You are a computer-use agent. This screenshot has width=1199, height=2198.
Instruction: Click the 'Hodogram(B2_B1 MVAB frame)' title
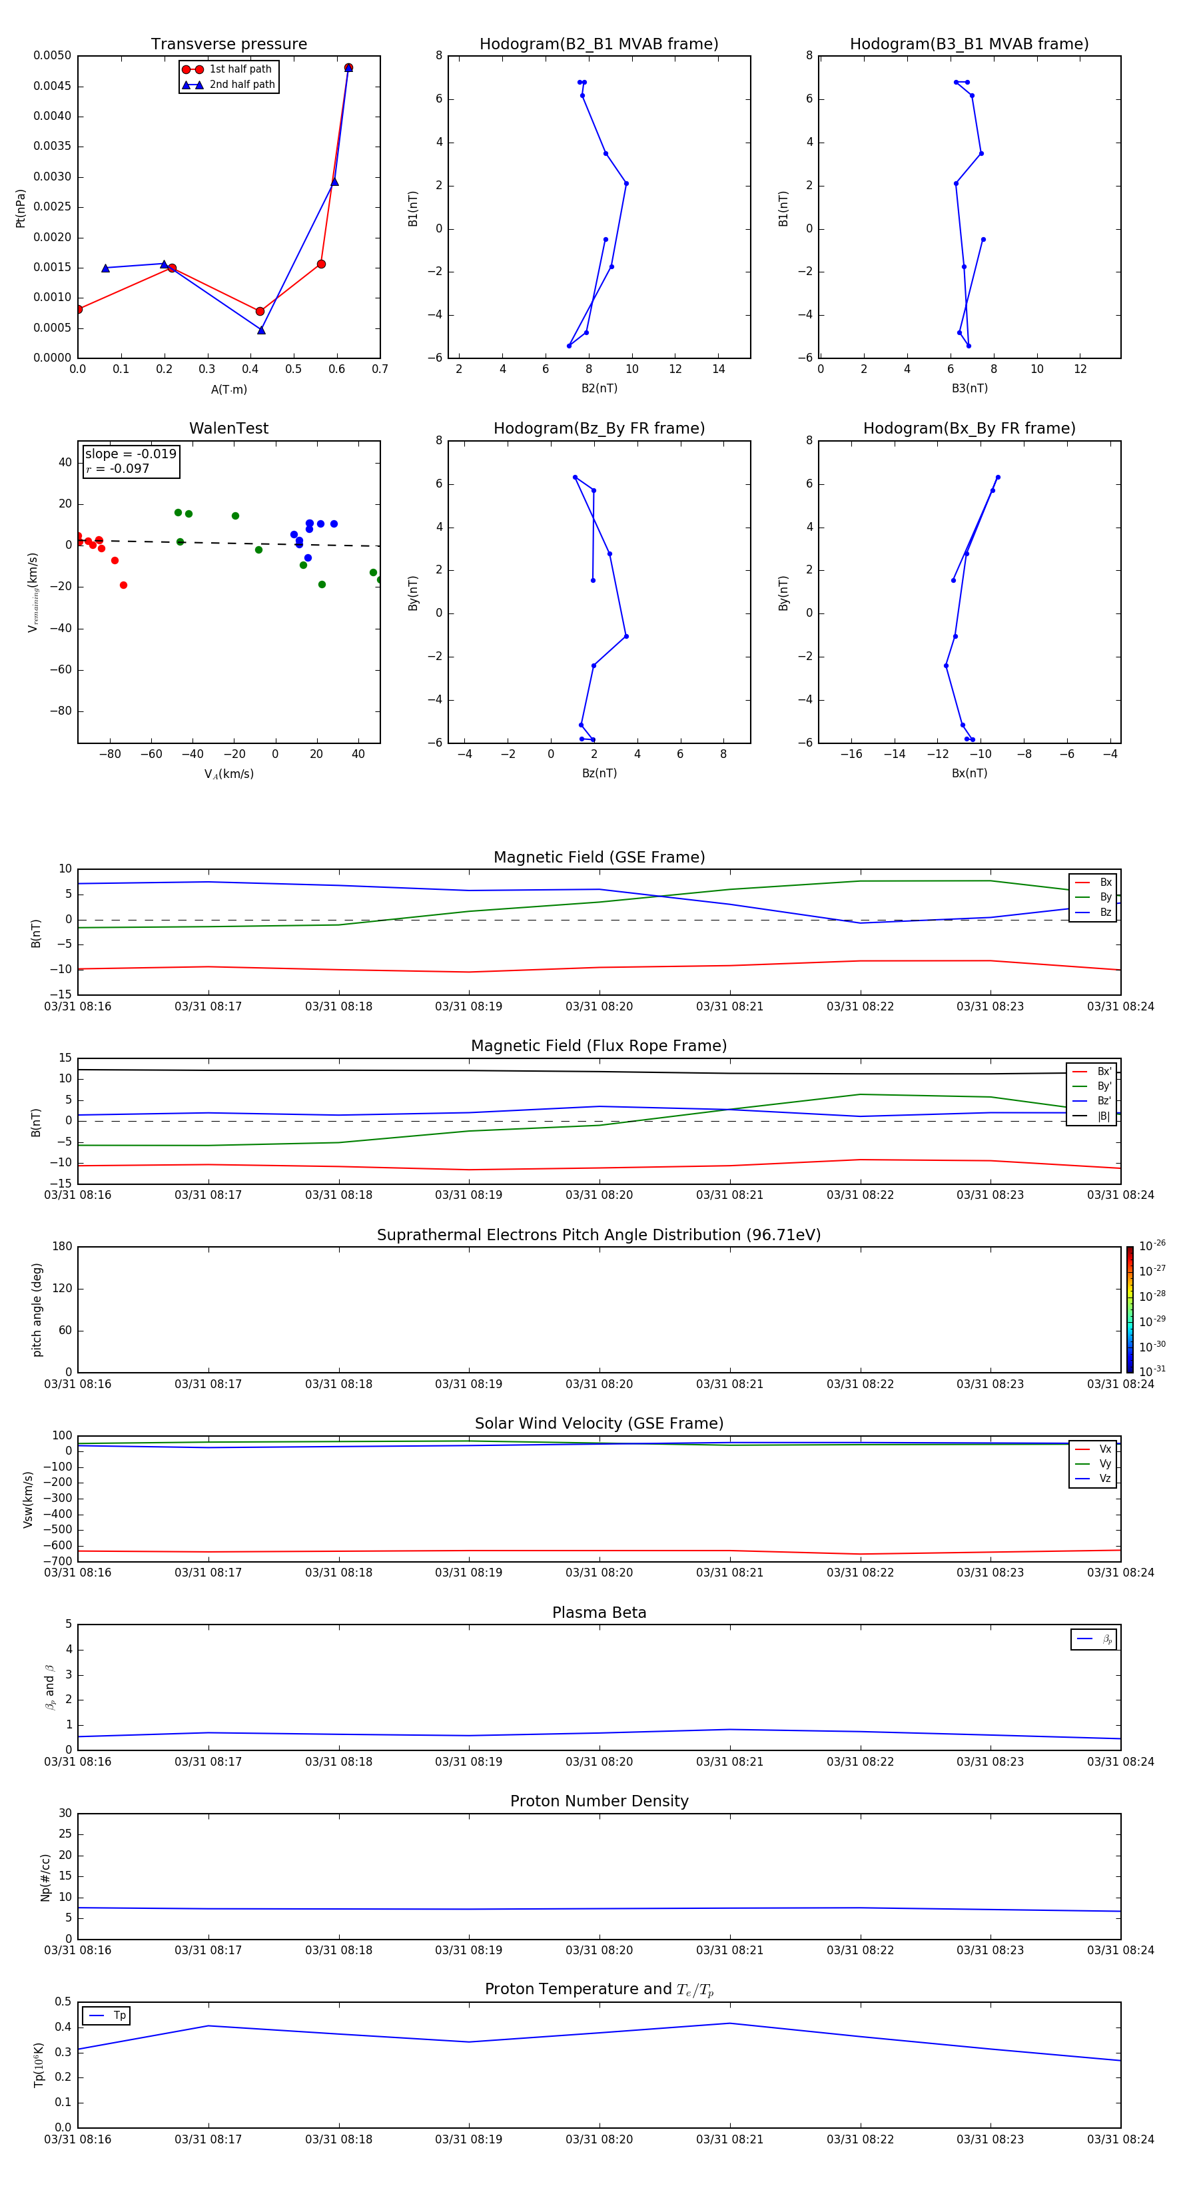599,45
